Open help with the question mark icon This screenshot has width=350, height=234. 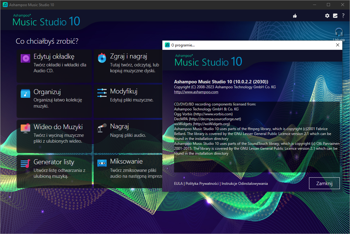[x=343, y=16]
